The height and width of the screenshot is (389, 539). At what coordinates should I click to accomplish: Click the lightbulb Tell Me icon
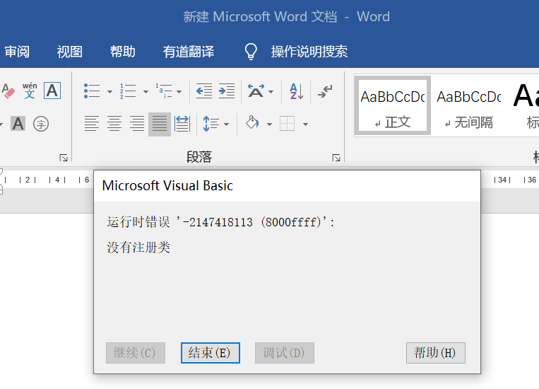click(251, 52)
